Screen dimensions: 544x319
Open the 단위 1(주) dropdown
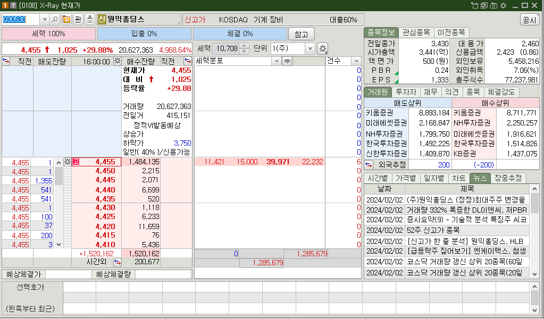[x=309, y=49]
